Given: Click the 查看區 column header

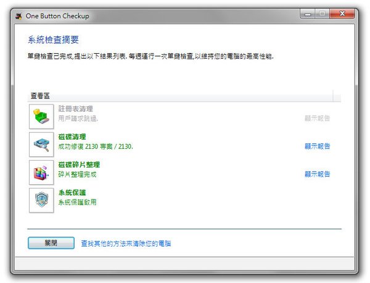Looking at the screenshot, I should point(180,96).
